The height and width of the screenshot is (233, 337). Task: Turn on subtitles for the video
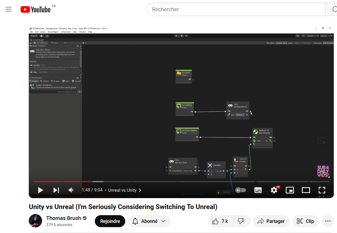(x=258, y=190)
